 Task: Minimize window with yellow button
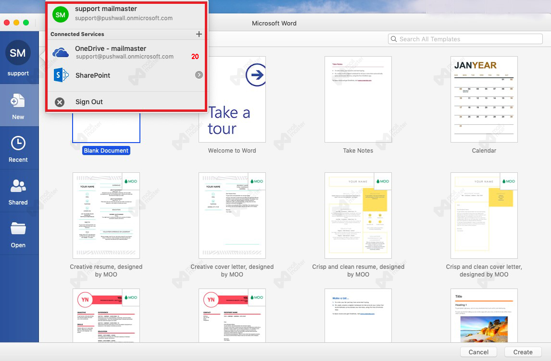click(16, 23)
